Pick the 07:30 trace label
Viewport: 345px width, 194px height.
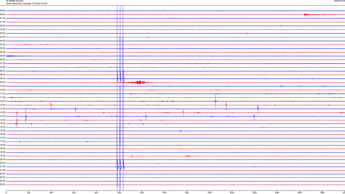pos(3,67)
